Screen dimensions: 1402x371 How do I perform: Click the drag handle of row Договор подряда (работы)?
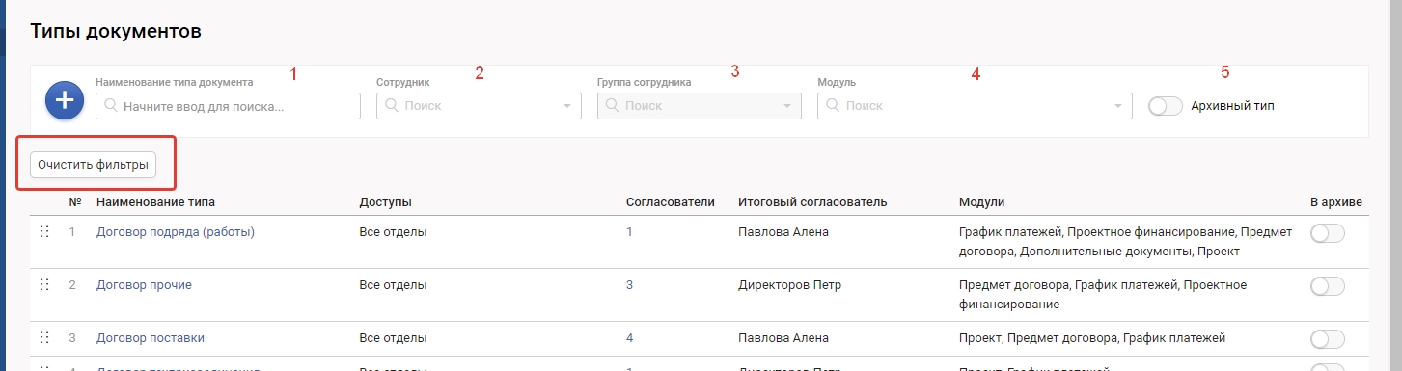[43, 231]
